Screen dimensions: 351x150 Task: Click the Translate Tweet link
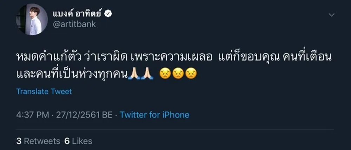point(44,92)
